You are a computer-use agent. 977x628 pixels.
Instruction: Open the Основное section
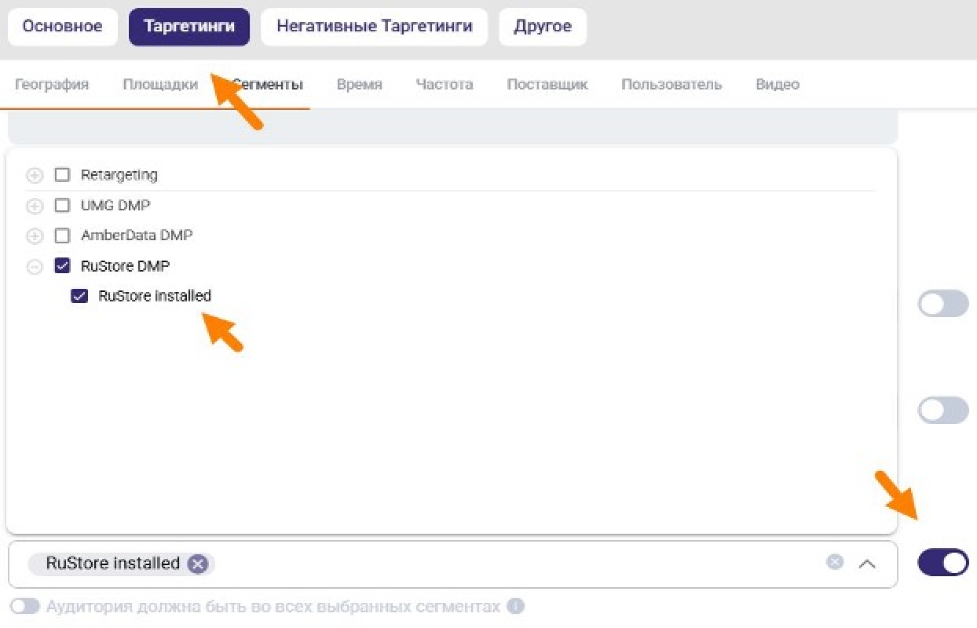[62, 27]
